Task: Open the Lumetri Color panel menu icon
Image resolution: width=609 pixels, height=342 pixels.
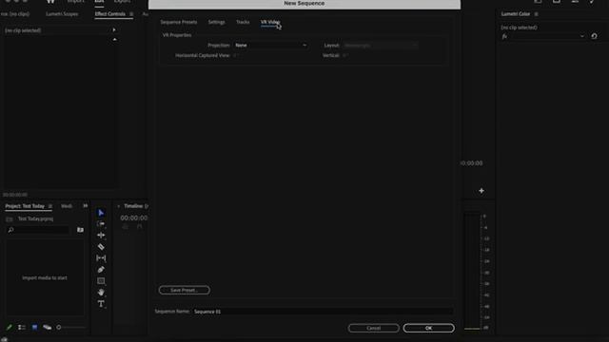Action: [x=537, y=14]
